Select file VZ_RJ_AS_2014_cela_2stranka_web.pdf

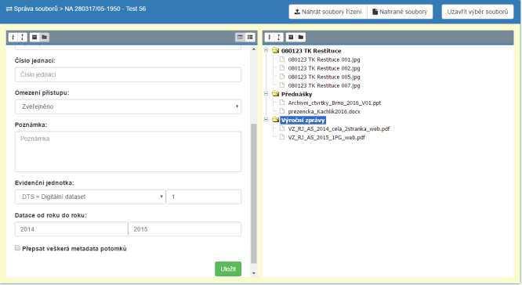[339, 128]
